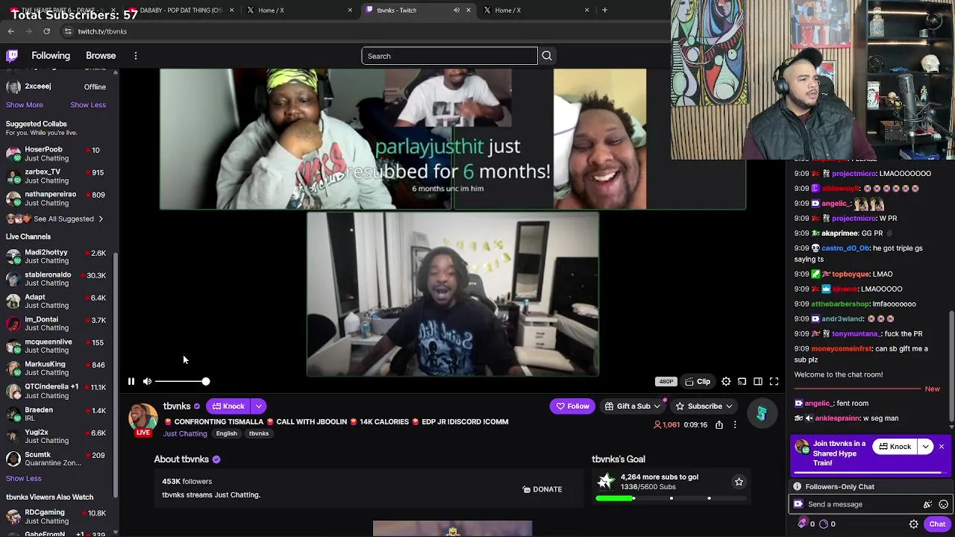Open the Scumtk Quarantine Zone channel
This screenshot has width=955, height=537.
point(57,459)
